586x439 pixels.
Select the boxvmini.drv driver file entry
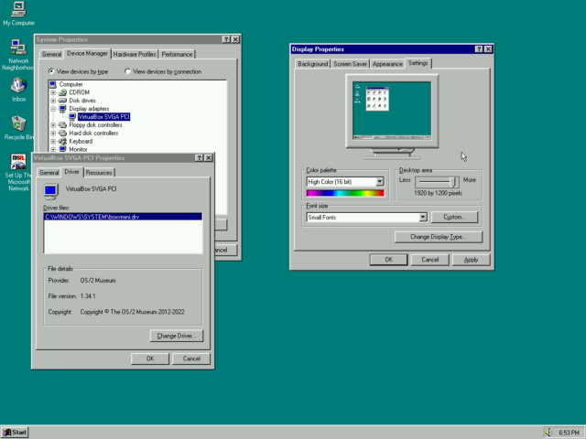click(x=123, y=217)
